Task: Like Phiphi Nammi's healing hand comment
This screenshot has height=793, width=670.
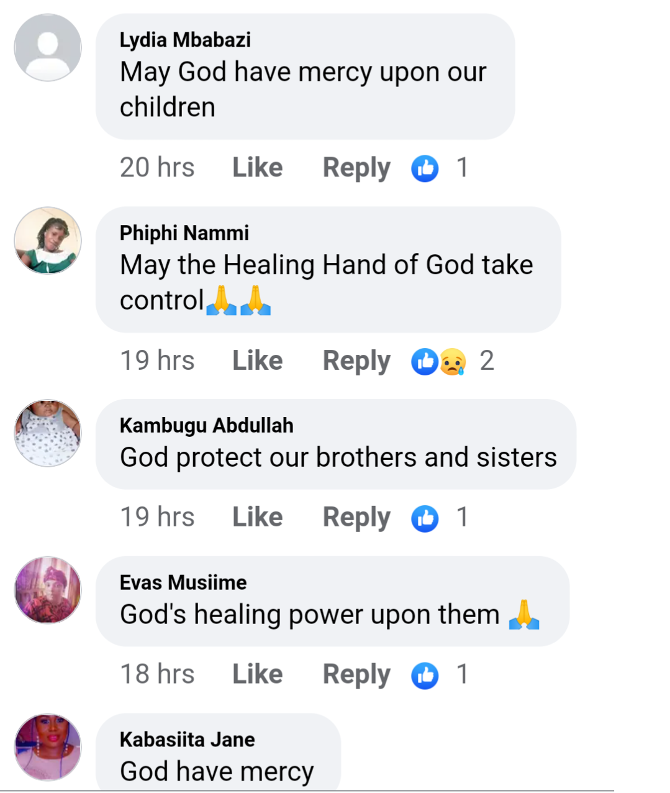Action: [257, 361]
